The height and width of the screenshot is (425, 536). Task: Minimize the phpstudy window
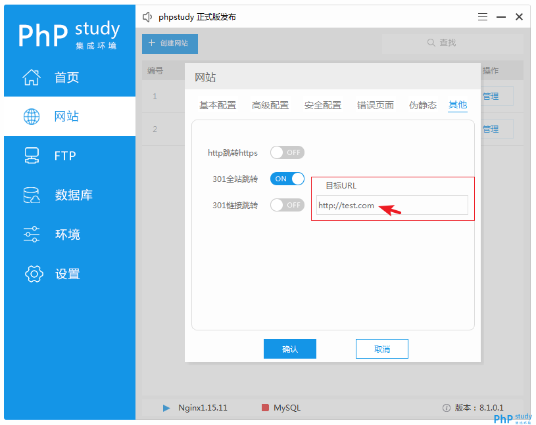click(x=500, y=16)
